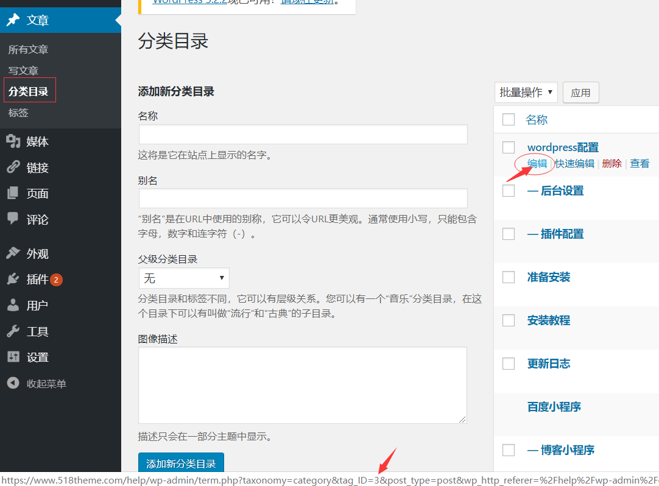Select 分类目录 submenu item
Screen dimensions: 659x486
[28, 91]
